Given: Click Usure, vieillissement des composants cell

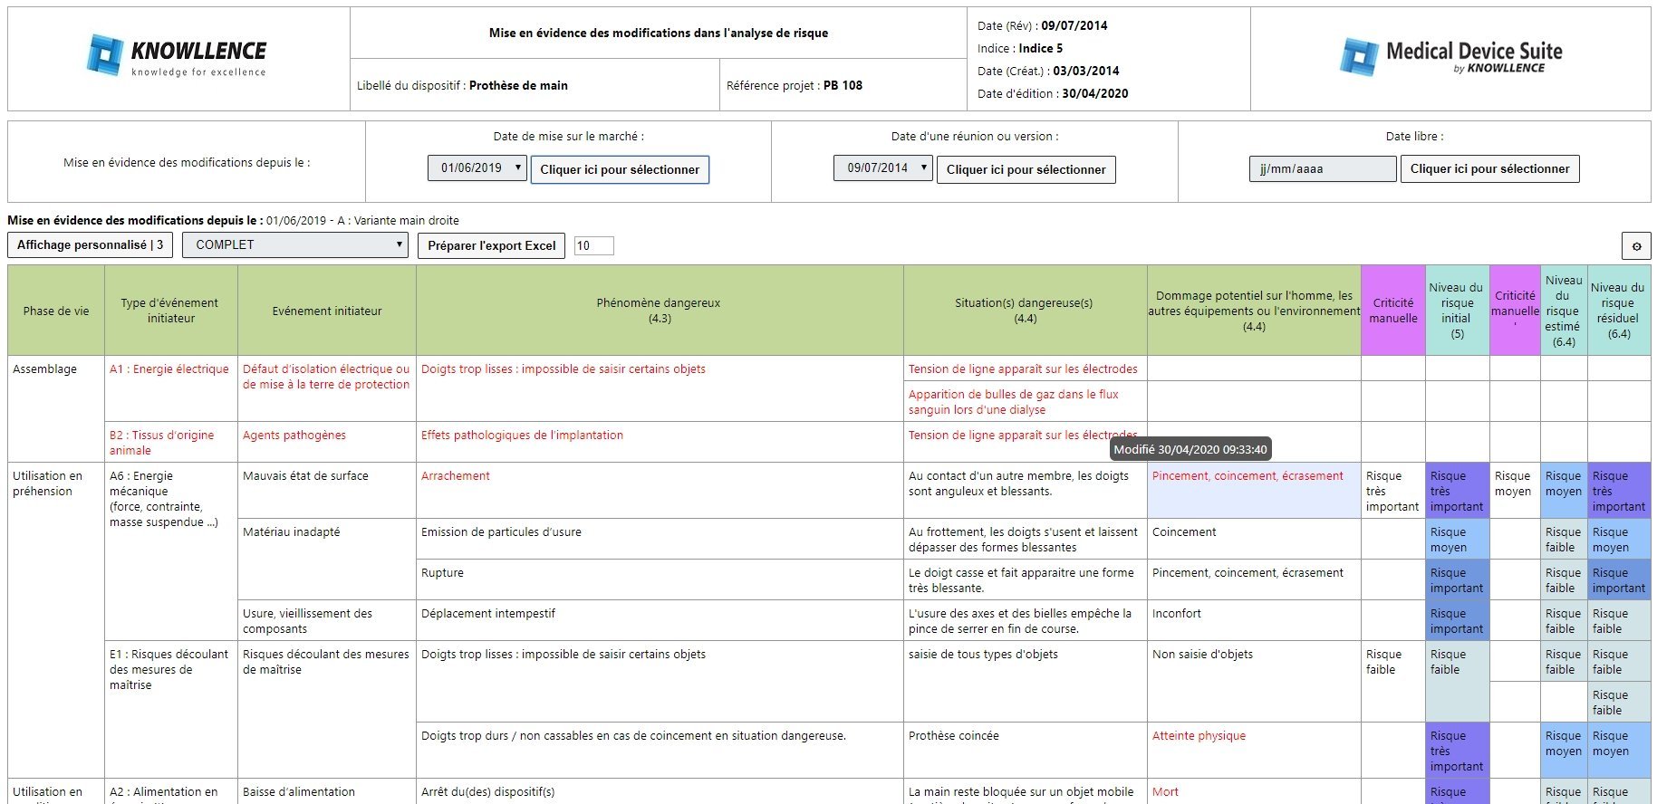Looking at the screenshot, I should click(x=327, y=620).
